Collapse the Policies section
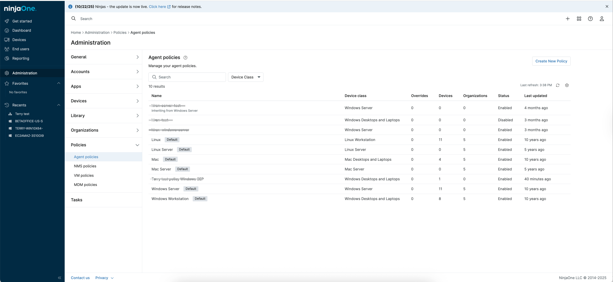Screen dimensions: 613x282 click(137, 145)
